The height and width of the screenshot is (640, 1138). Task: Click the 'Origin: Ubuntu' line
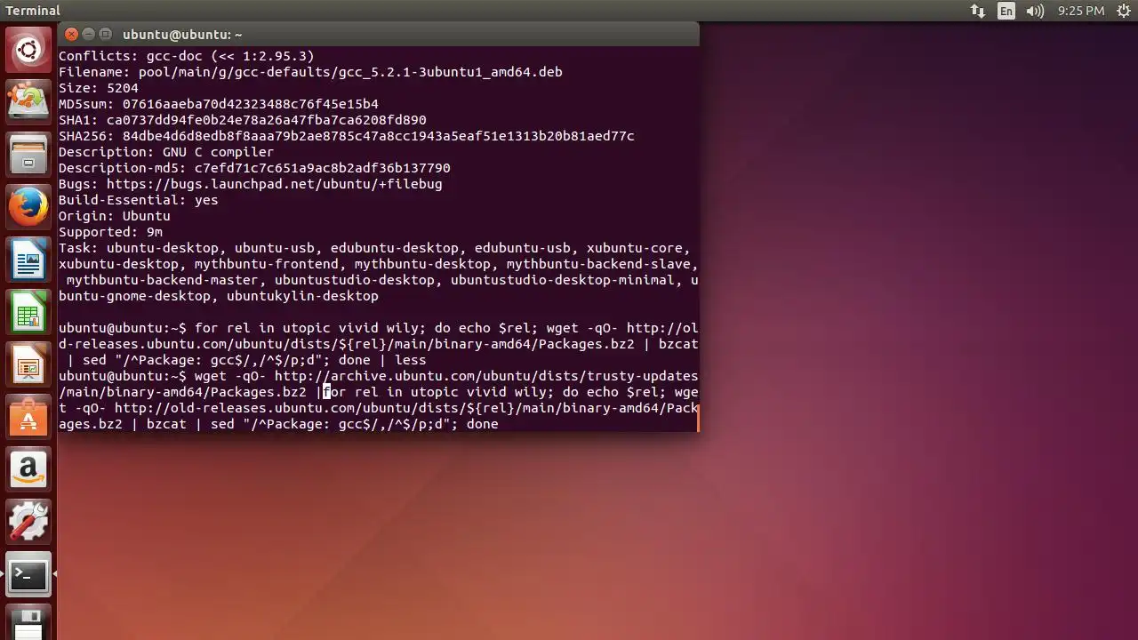pyautogui.click(x=115, y=216)
